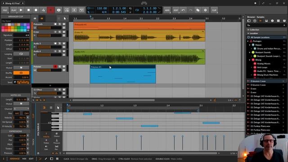
Task: Open the EDIT menu in toolbar
Action: (x=176, y=10)
